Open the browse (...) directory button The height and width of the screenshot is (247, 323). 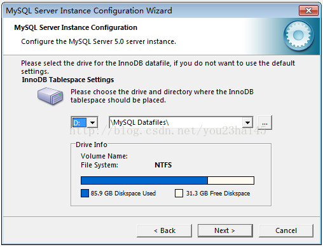click(x=265, y=123)
